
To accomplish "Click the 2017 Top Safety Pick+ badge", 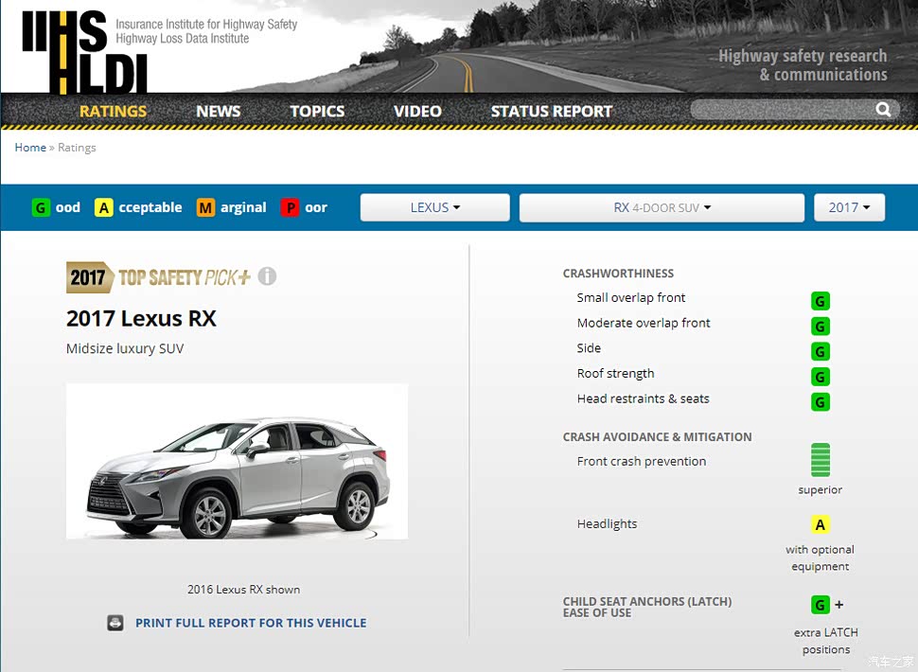I will 158,277.
